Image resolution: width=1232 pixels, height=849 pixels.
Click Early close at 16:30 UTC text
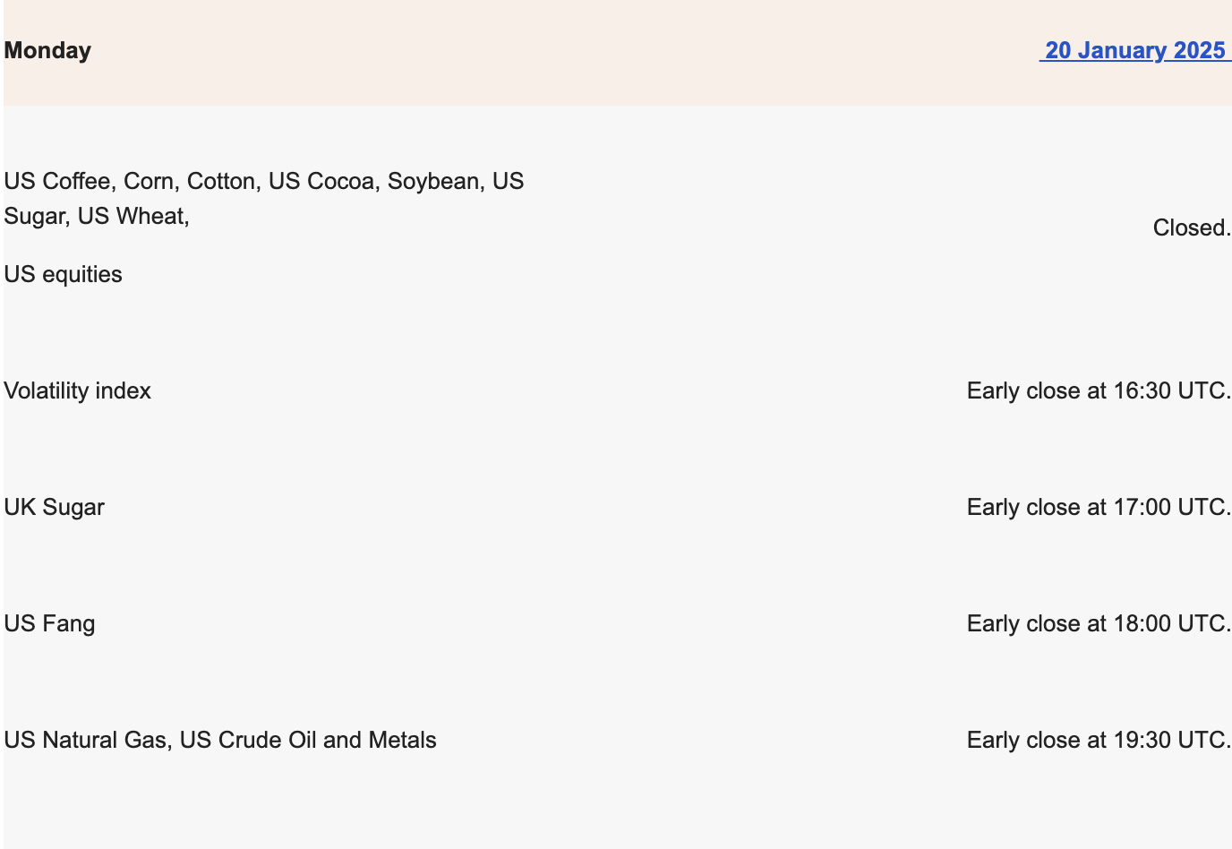tap(1099, 390)
